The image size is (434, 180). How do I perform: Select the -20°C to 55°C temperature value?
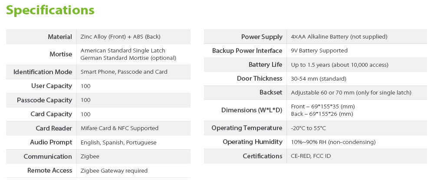(x=308, y=128)
